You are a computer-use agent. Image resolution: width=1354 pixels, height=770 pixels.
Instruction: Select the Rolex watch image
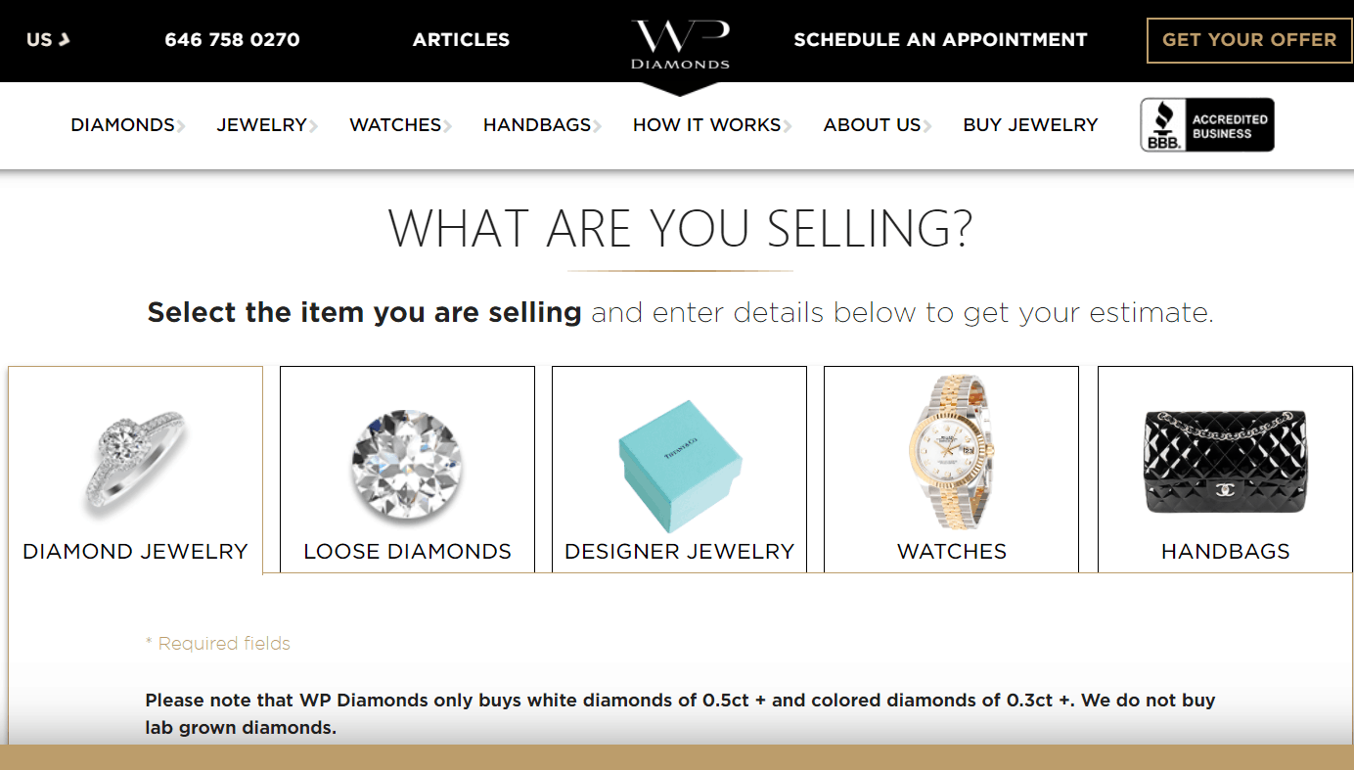point(950,452)
